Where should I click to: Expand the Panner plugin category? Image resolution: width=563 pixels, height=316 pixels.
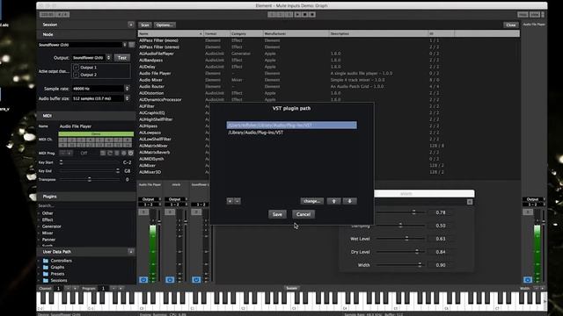click(48, 240)
